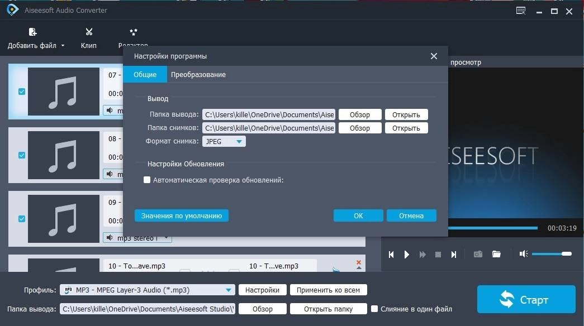
Task: Click the music thumbnail of track 07
Action: pyautogui.click(x=64, y=92)
